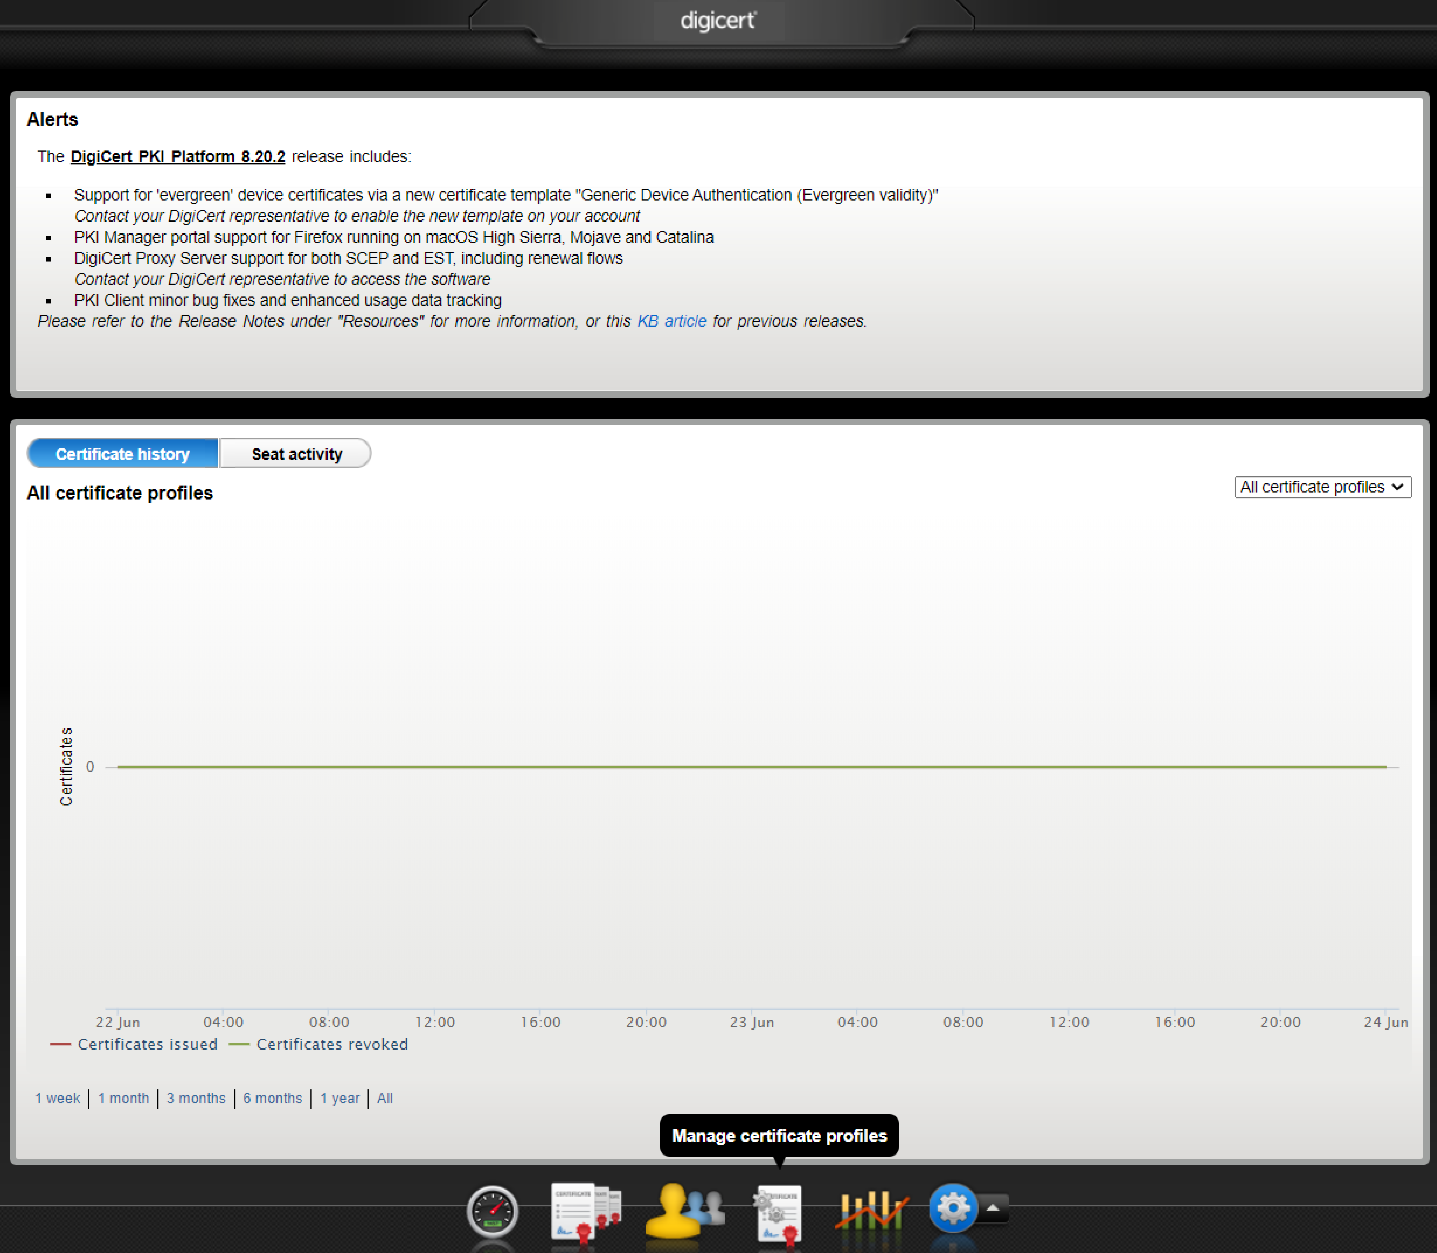This screenshot has width=1437, height=1253.
Task: Toggle the Certificates revoked legend series
Action: pos(332,1044)
